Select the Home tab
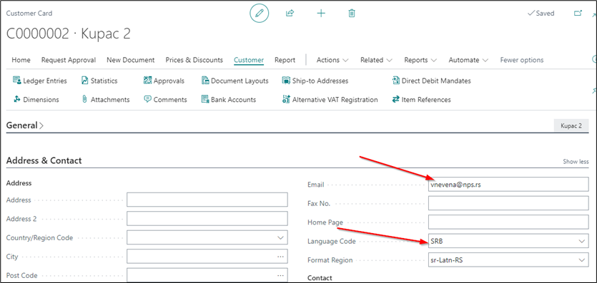Viewport: 597px width, 283px height. pos(21,60)
